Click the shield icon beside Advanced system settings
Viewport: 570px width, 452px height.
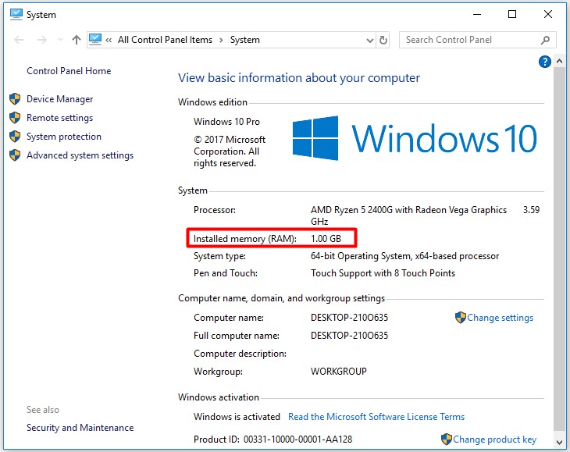(x=15, y=155)
